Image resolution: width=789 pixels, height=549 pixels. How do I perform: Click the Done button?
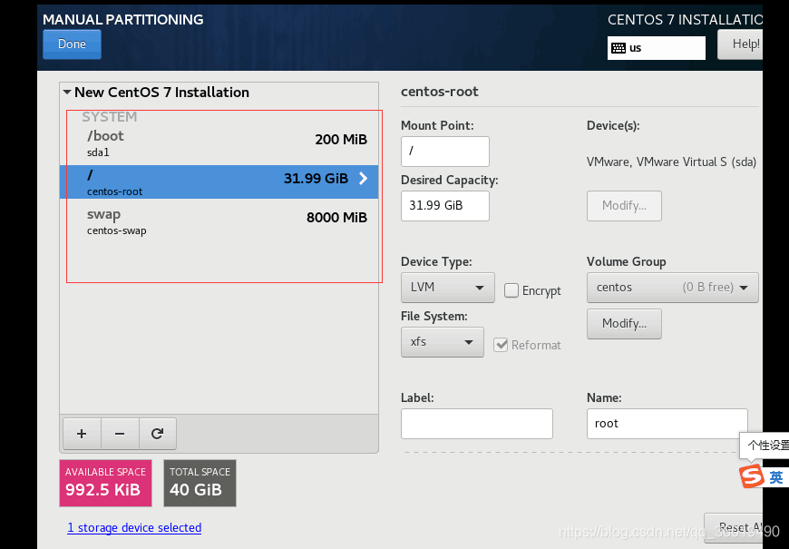point(72,44)
